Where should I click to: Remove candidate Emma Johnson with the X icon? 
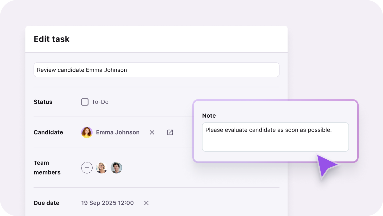[x=152, y=132]
